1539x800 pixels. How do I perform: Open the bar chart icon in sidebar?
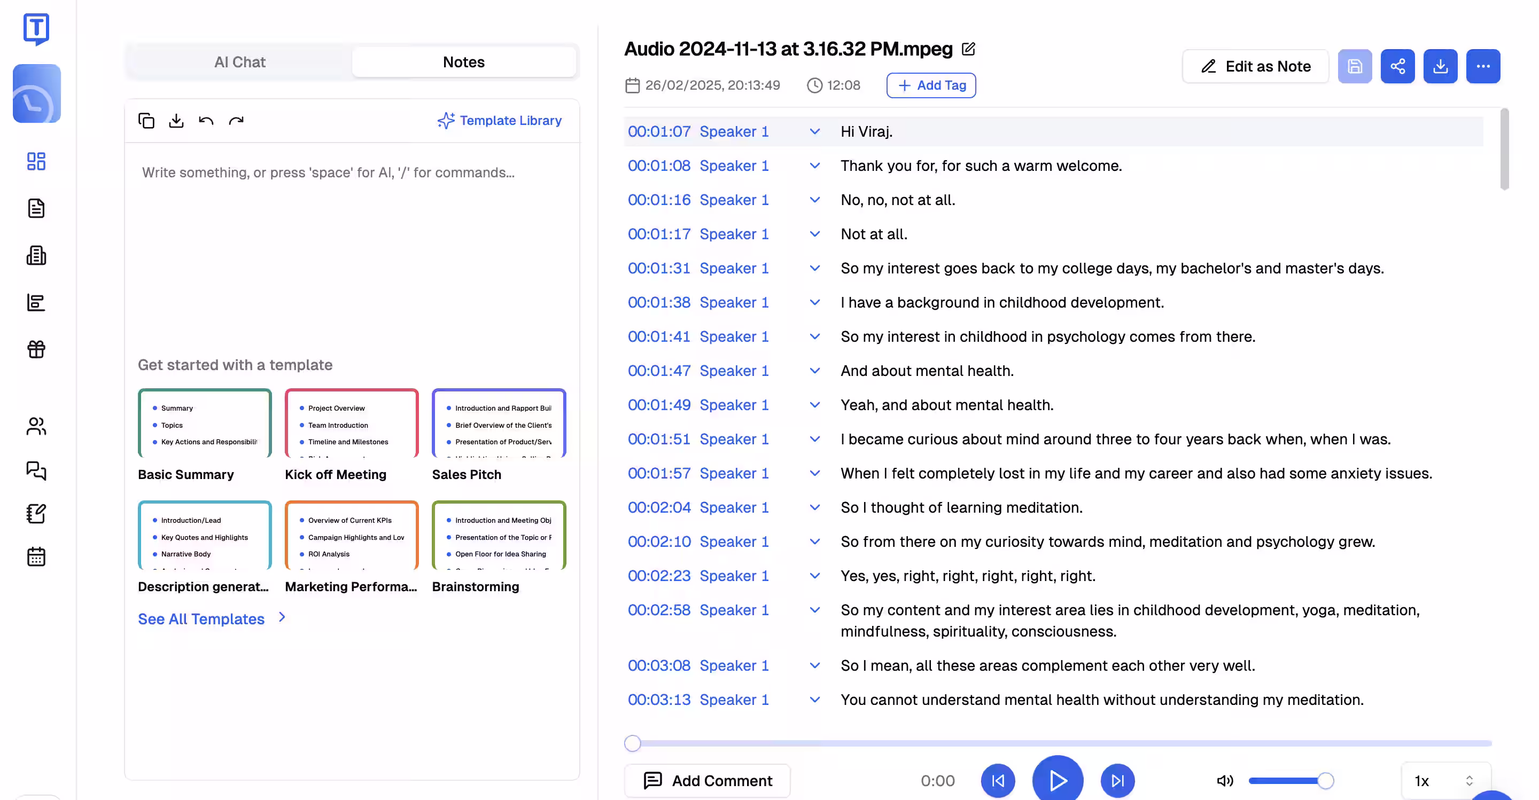(x=36, y=303)
